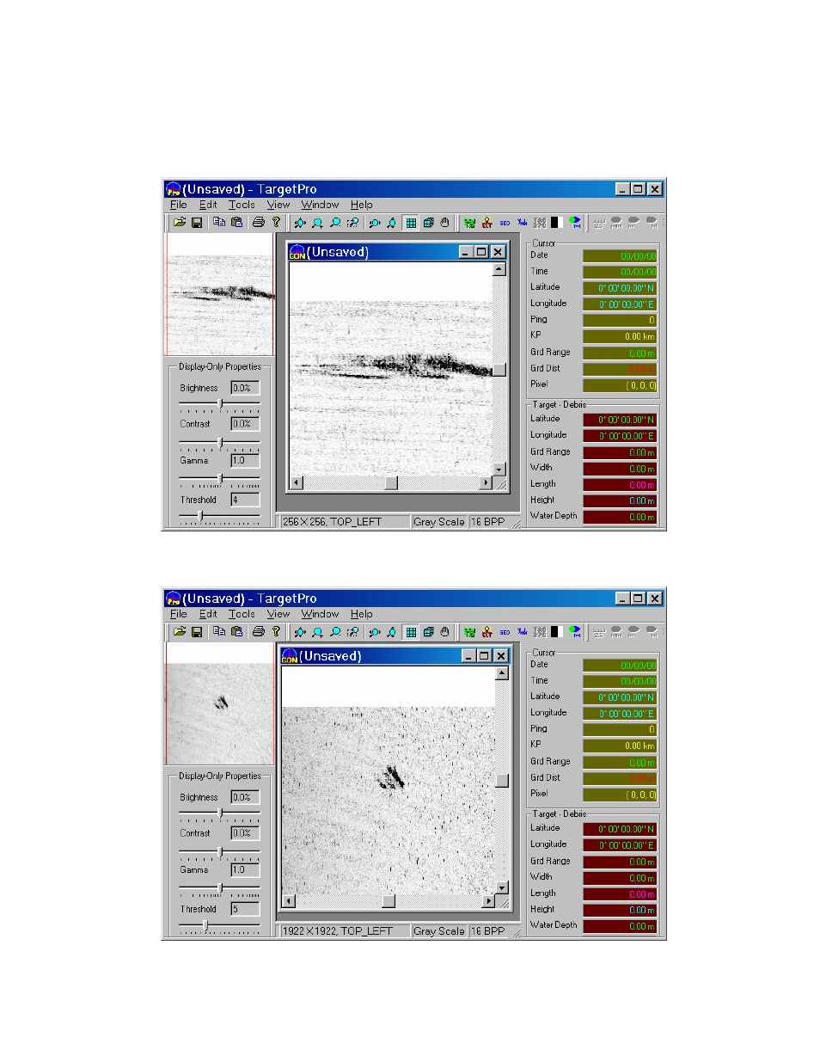Open a file in the lower TargetPro window

point(179,632)
